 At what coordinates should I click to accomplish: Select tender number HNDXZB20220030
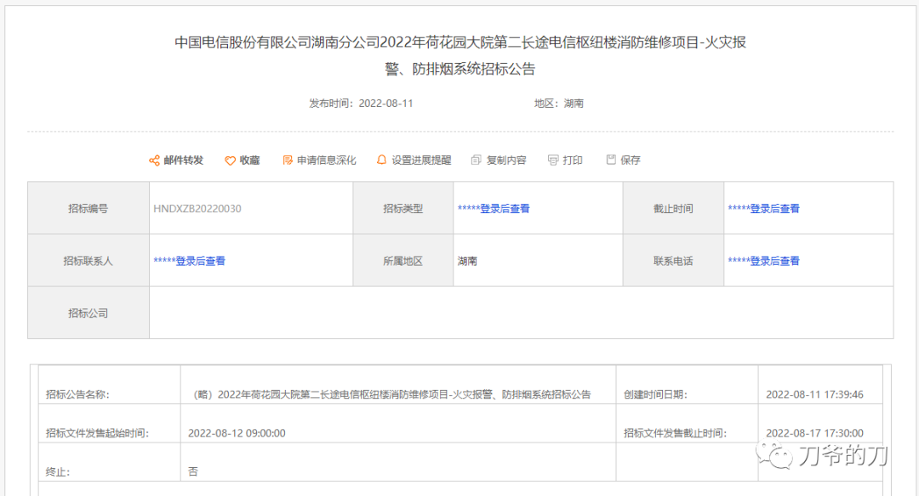pos(197,209)
